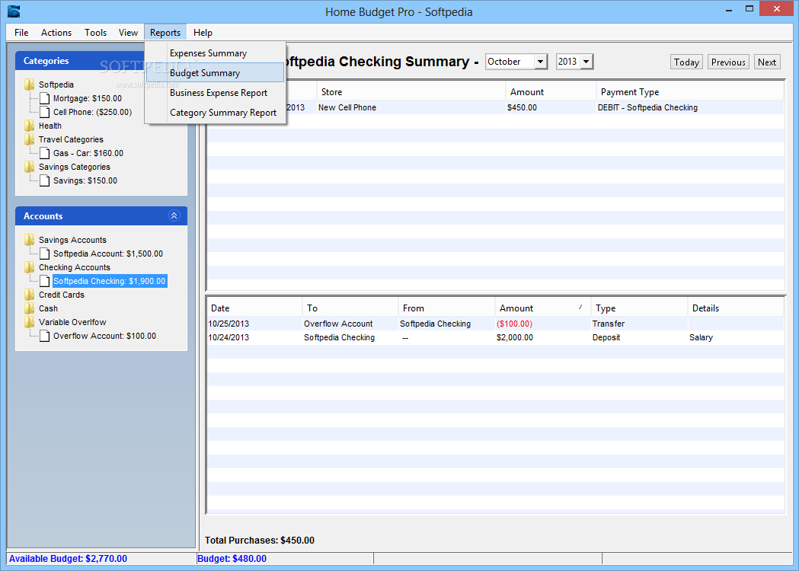Open the year dropdown showing 2013
The height and width of the screenshot is (571, 799).
[x=586, y=62]
